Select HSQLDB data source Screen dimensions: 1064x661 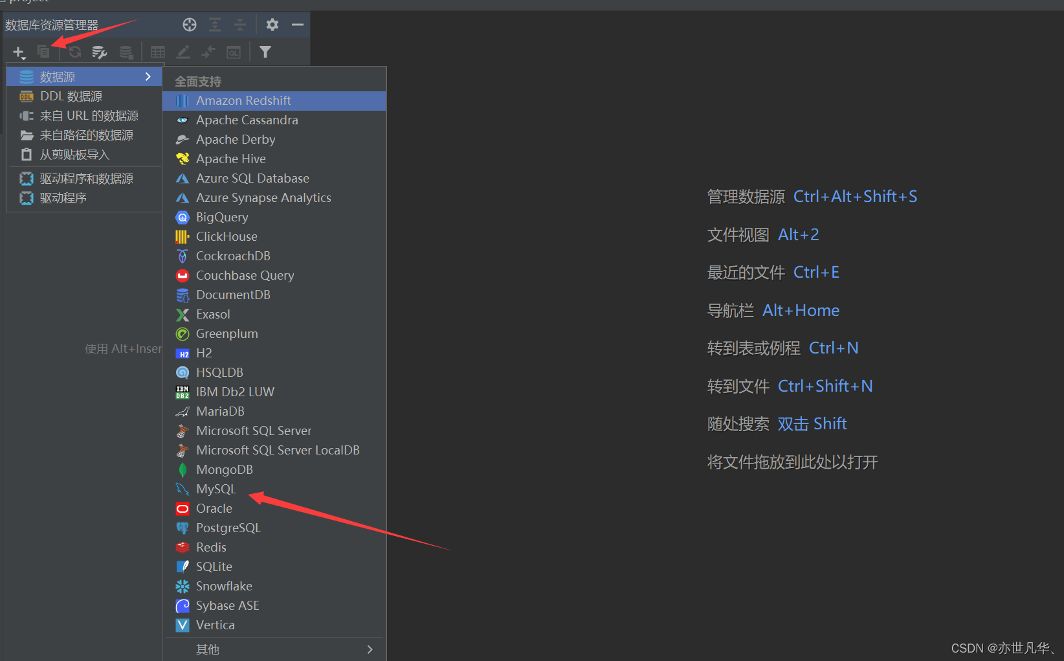274,372
